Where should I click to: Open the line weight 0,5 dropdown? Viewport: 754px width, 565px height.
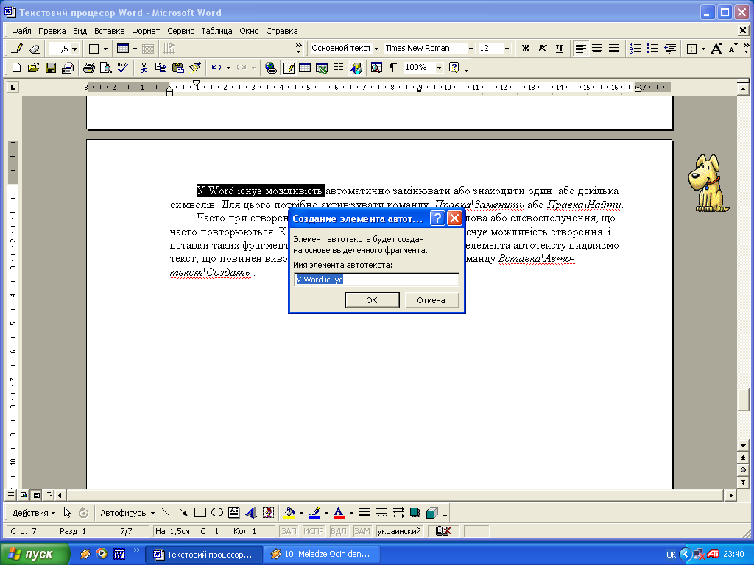(x=74, y=49)
